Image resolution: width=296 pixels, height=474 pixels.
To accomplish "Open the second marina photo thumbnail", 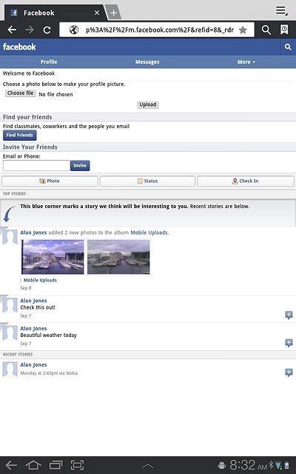I will 118,257.
